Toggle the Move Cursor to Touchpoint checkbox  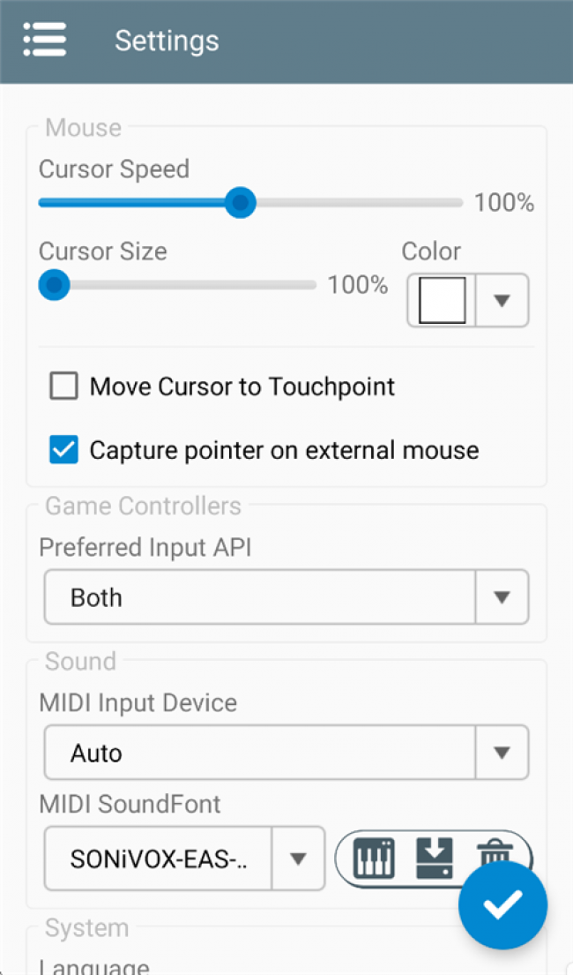(x=63, y=386)
